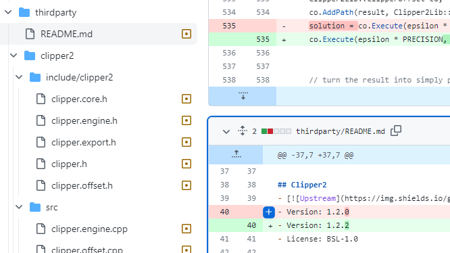Collapse the clipper2 folder
Viewport: 450px width, 253px height.
click(x=14, y=55)
